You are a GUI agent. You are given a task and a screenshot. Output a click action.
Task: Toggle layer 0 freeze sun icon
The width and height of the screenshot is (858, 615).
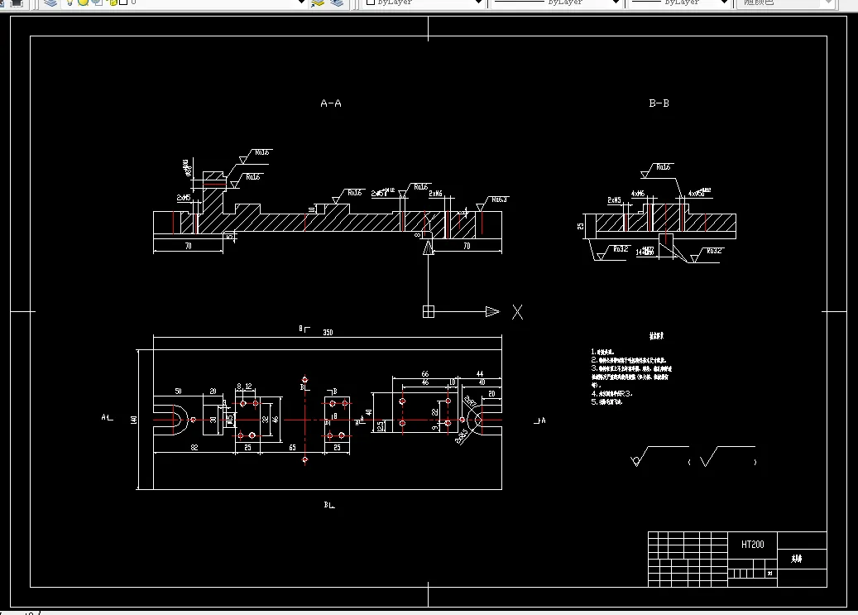(x=84, y=2)
